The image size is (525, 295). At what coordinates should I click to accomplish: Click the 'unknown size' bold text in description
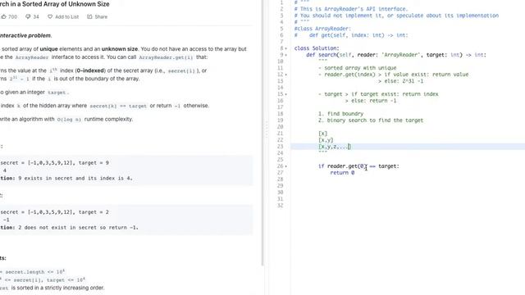pyautogui.click(x=120, y=49)
